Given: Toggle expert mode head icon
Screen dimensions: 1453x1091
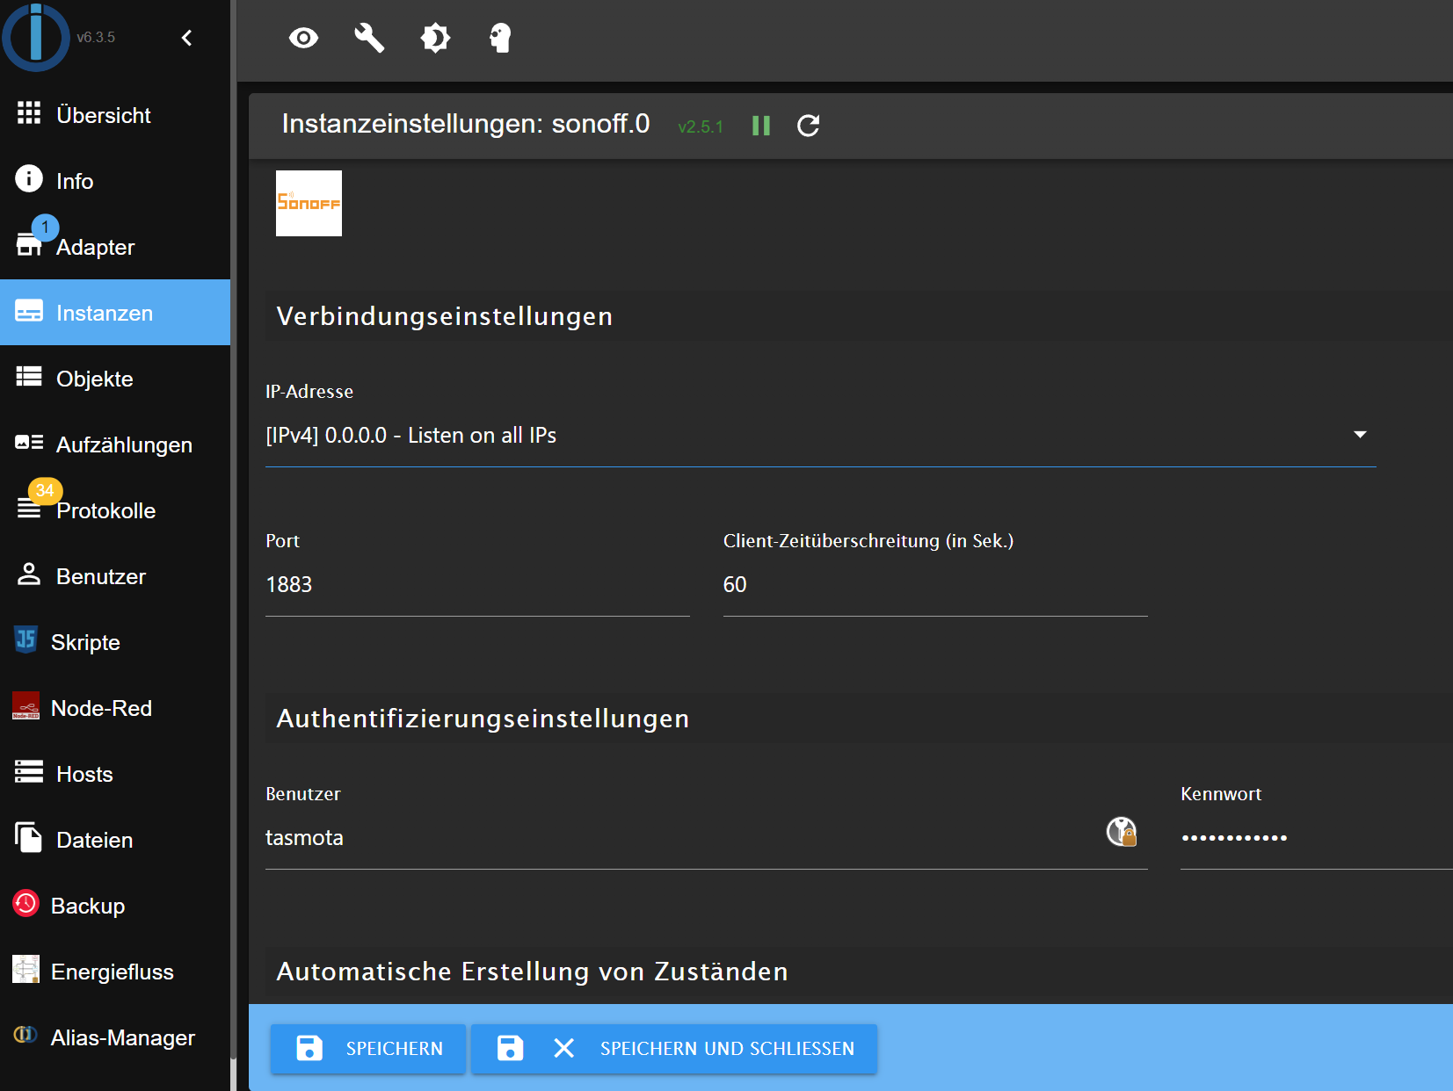Looking at the screenshot, I should [500, 38].
